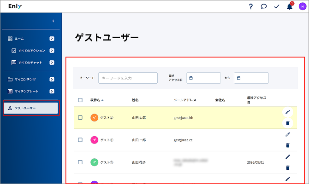Click the 会社名 column header
The image size is (309, 184).
tap(220, 100)
